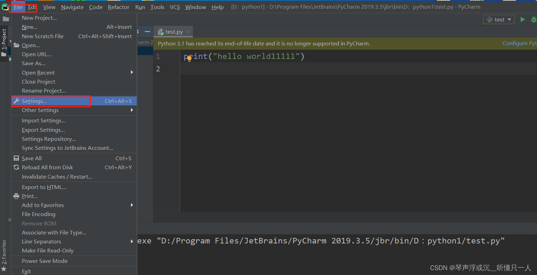Choose Associate with File Type...
This screenshot has height=275, width=537.
click(x=74, y=232)
